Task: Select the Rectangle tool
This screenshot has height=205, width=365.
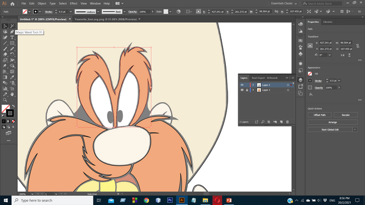Action: click(x=12, y=43)
